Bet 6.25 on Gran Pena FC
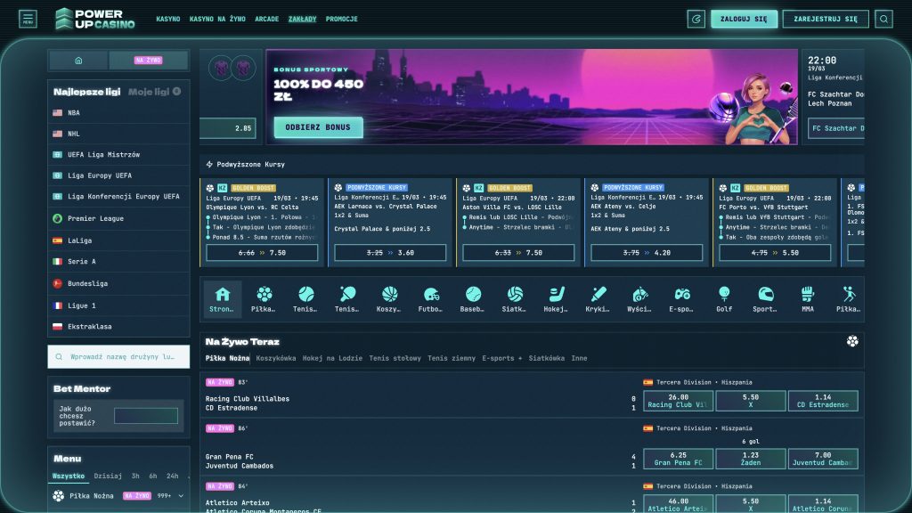The image size is (912, 513). point(678,459)
